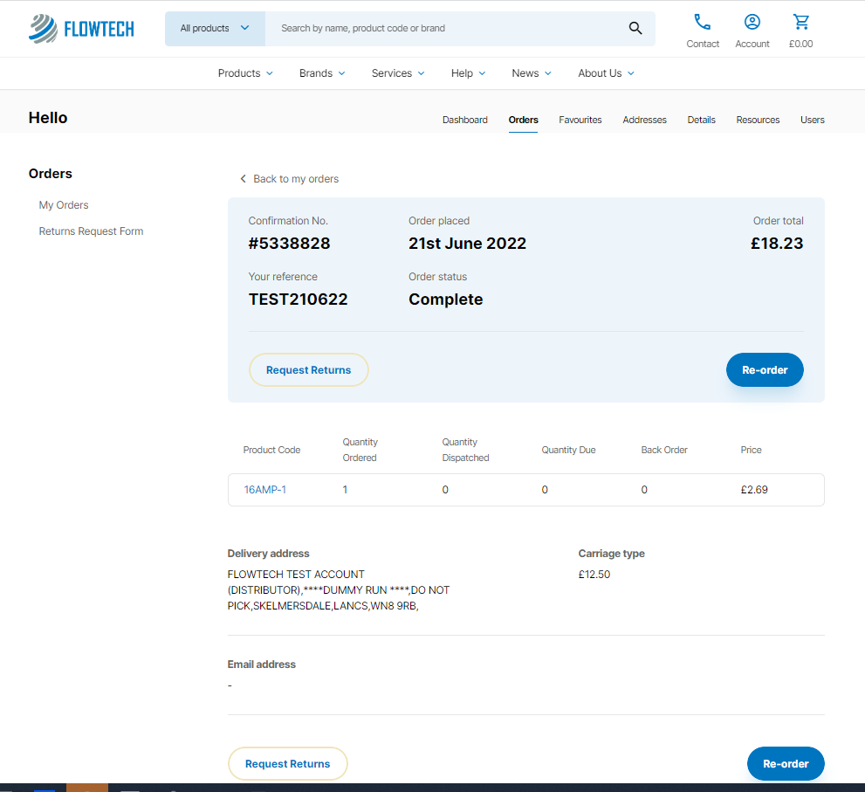865x792 pixels.
Task: Focus the product search field
Action: tap(447, 28)
